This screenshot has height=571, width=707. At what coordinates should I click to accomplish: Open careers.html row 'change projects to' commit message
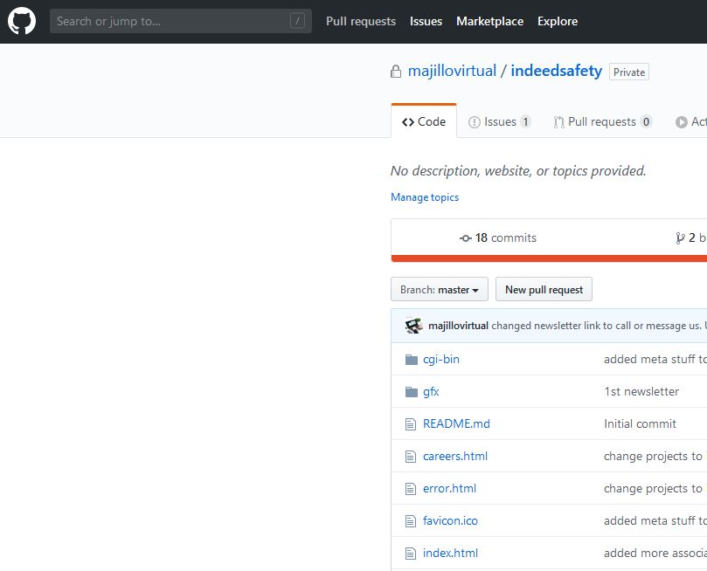pyautogui.click(x=655, y=456)
